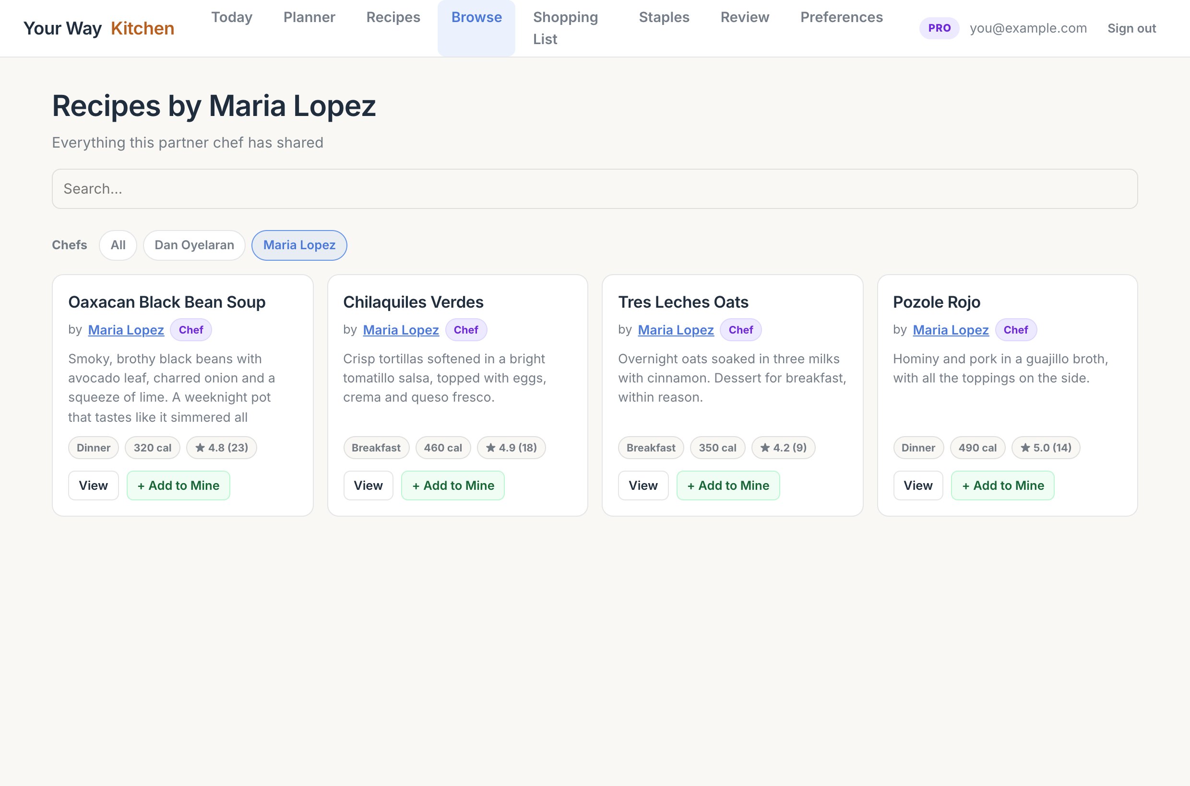Viewport: 1190px width, 786px height.
Task: Add Pozole Rojo to Mine
Action: click(x=1003, y=485)
